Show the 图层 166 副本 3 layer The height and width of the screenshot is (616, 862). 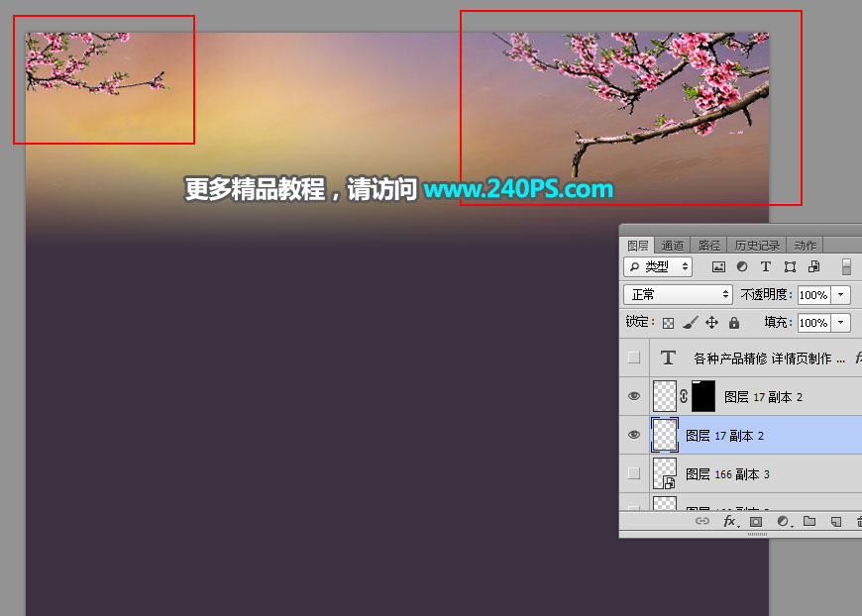pos(634,473)
